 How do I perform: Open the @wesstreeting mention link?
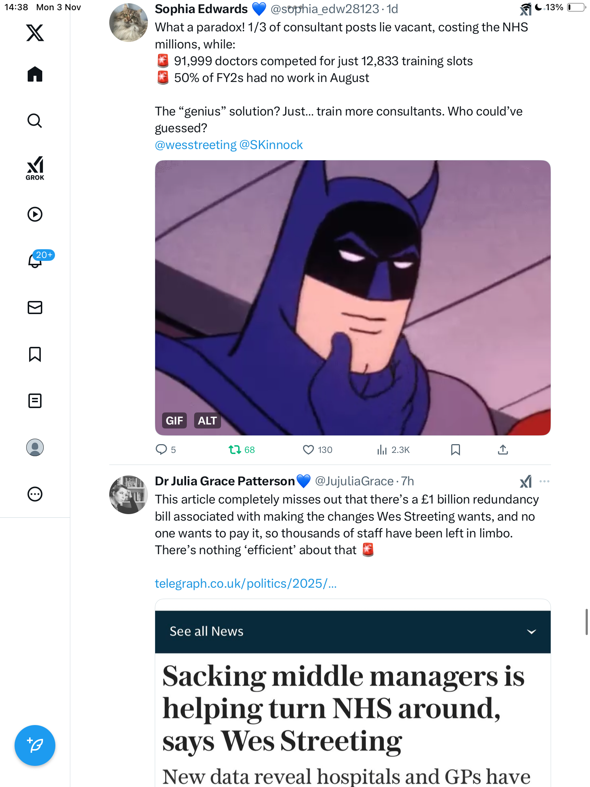[196, 145]
